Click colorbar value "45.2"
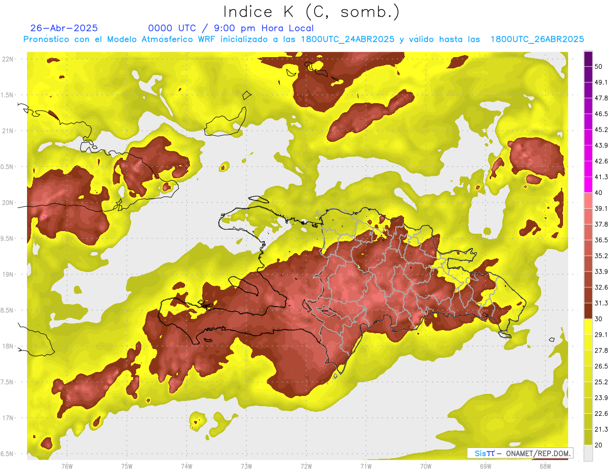Image resolution: width=612 pixels, height=473 pixels. pos(601,130)
